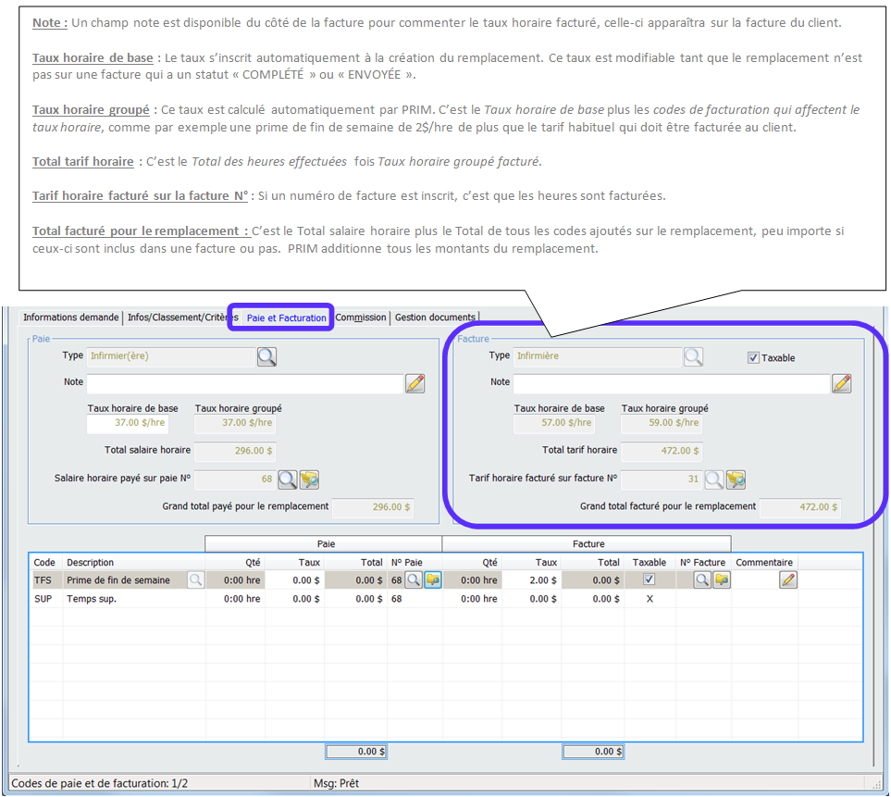Click the Paie Taux horaire de base field
Image resolution: width=891 pixels, height=797 pixels.
(x=127, y=423)
